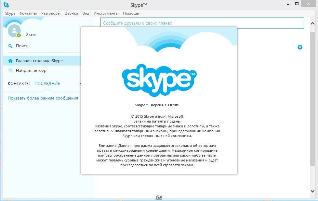This screenshot has height=201, width=318.
Task: Select Главная страница Skype item
Action: pyautogui.click(x=42, y=61)
